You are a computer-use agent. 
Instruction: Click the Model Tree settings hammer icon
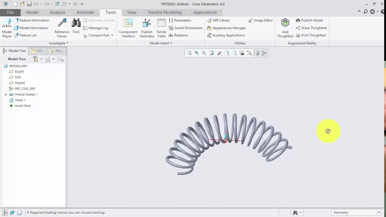pyautogui.click(x=36, y=59)
